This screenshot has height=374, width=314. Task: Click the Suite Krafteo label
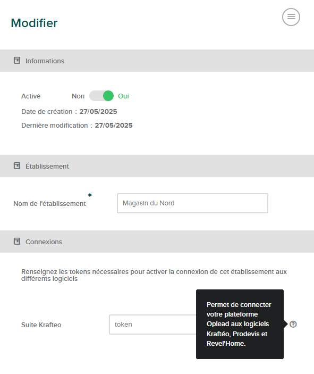41,325
